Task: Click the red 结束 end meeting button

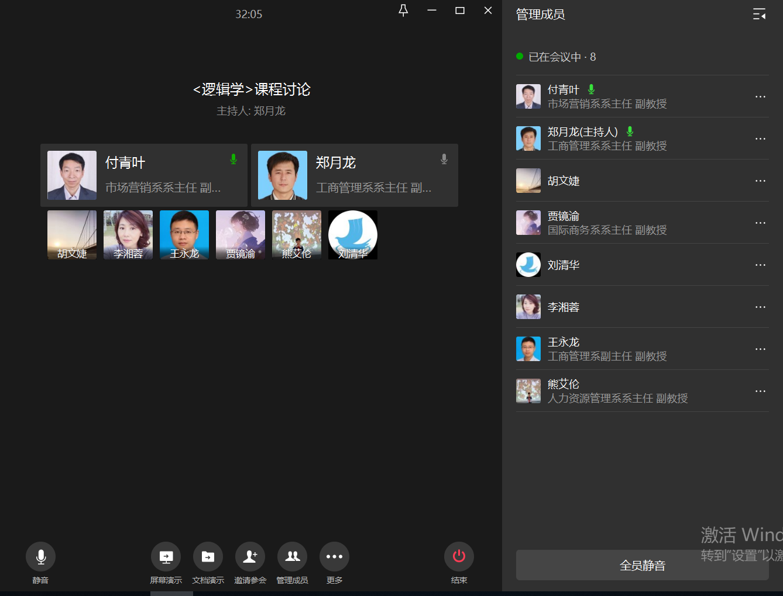Action: click(x=459, y=557)
